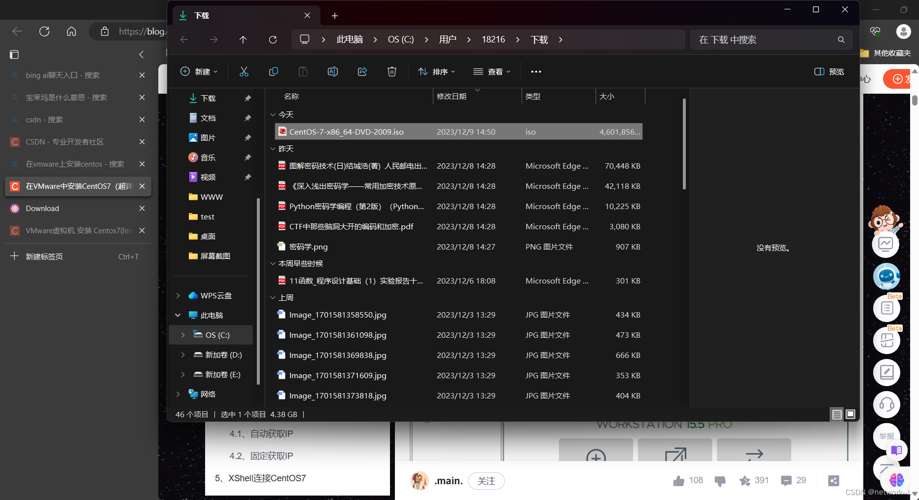Image resolution: width=919 pixels, height=500 pixels.
Task: Click the 在 下载 中搜索 search field
Action: (x=771, y=39)
